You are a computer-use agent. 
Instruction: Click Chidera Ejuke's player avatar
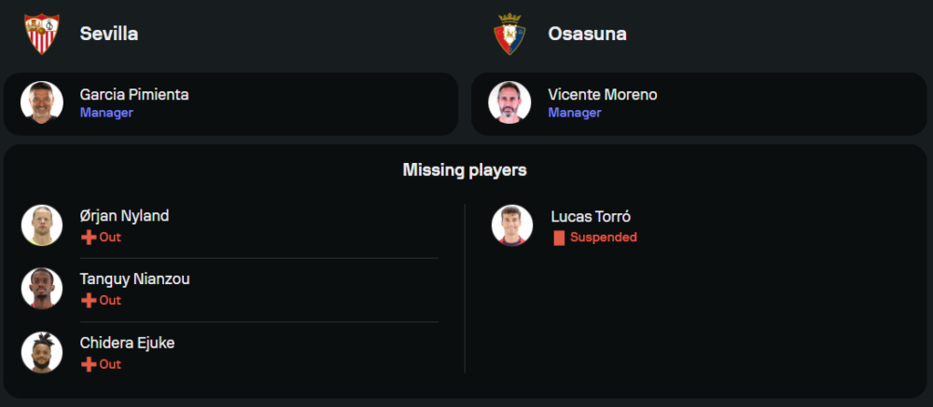click(42, 352)
